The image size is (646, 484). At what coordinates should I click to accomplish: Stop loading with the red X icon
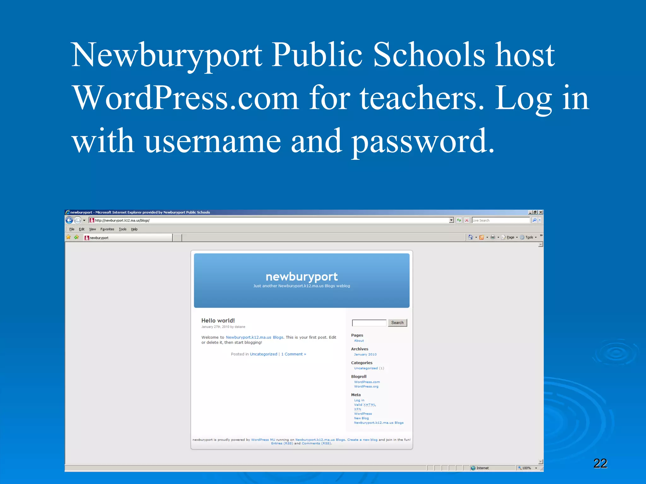click(467, 220)
